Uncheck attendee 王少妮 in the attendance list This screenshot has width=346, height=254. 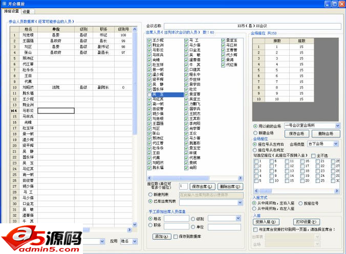coord(149,40)
